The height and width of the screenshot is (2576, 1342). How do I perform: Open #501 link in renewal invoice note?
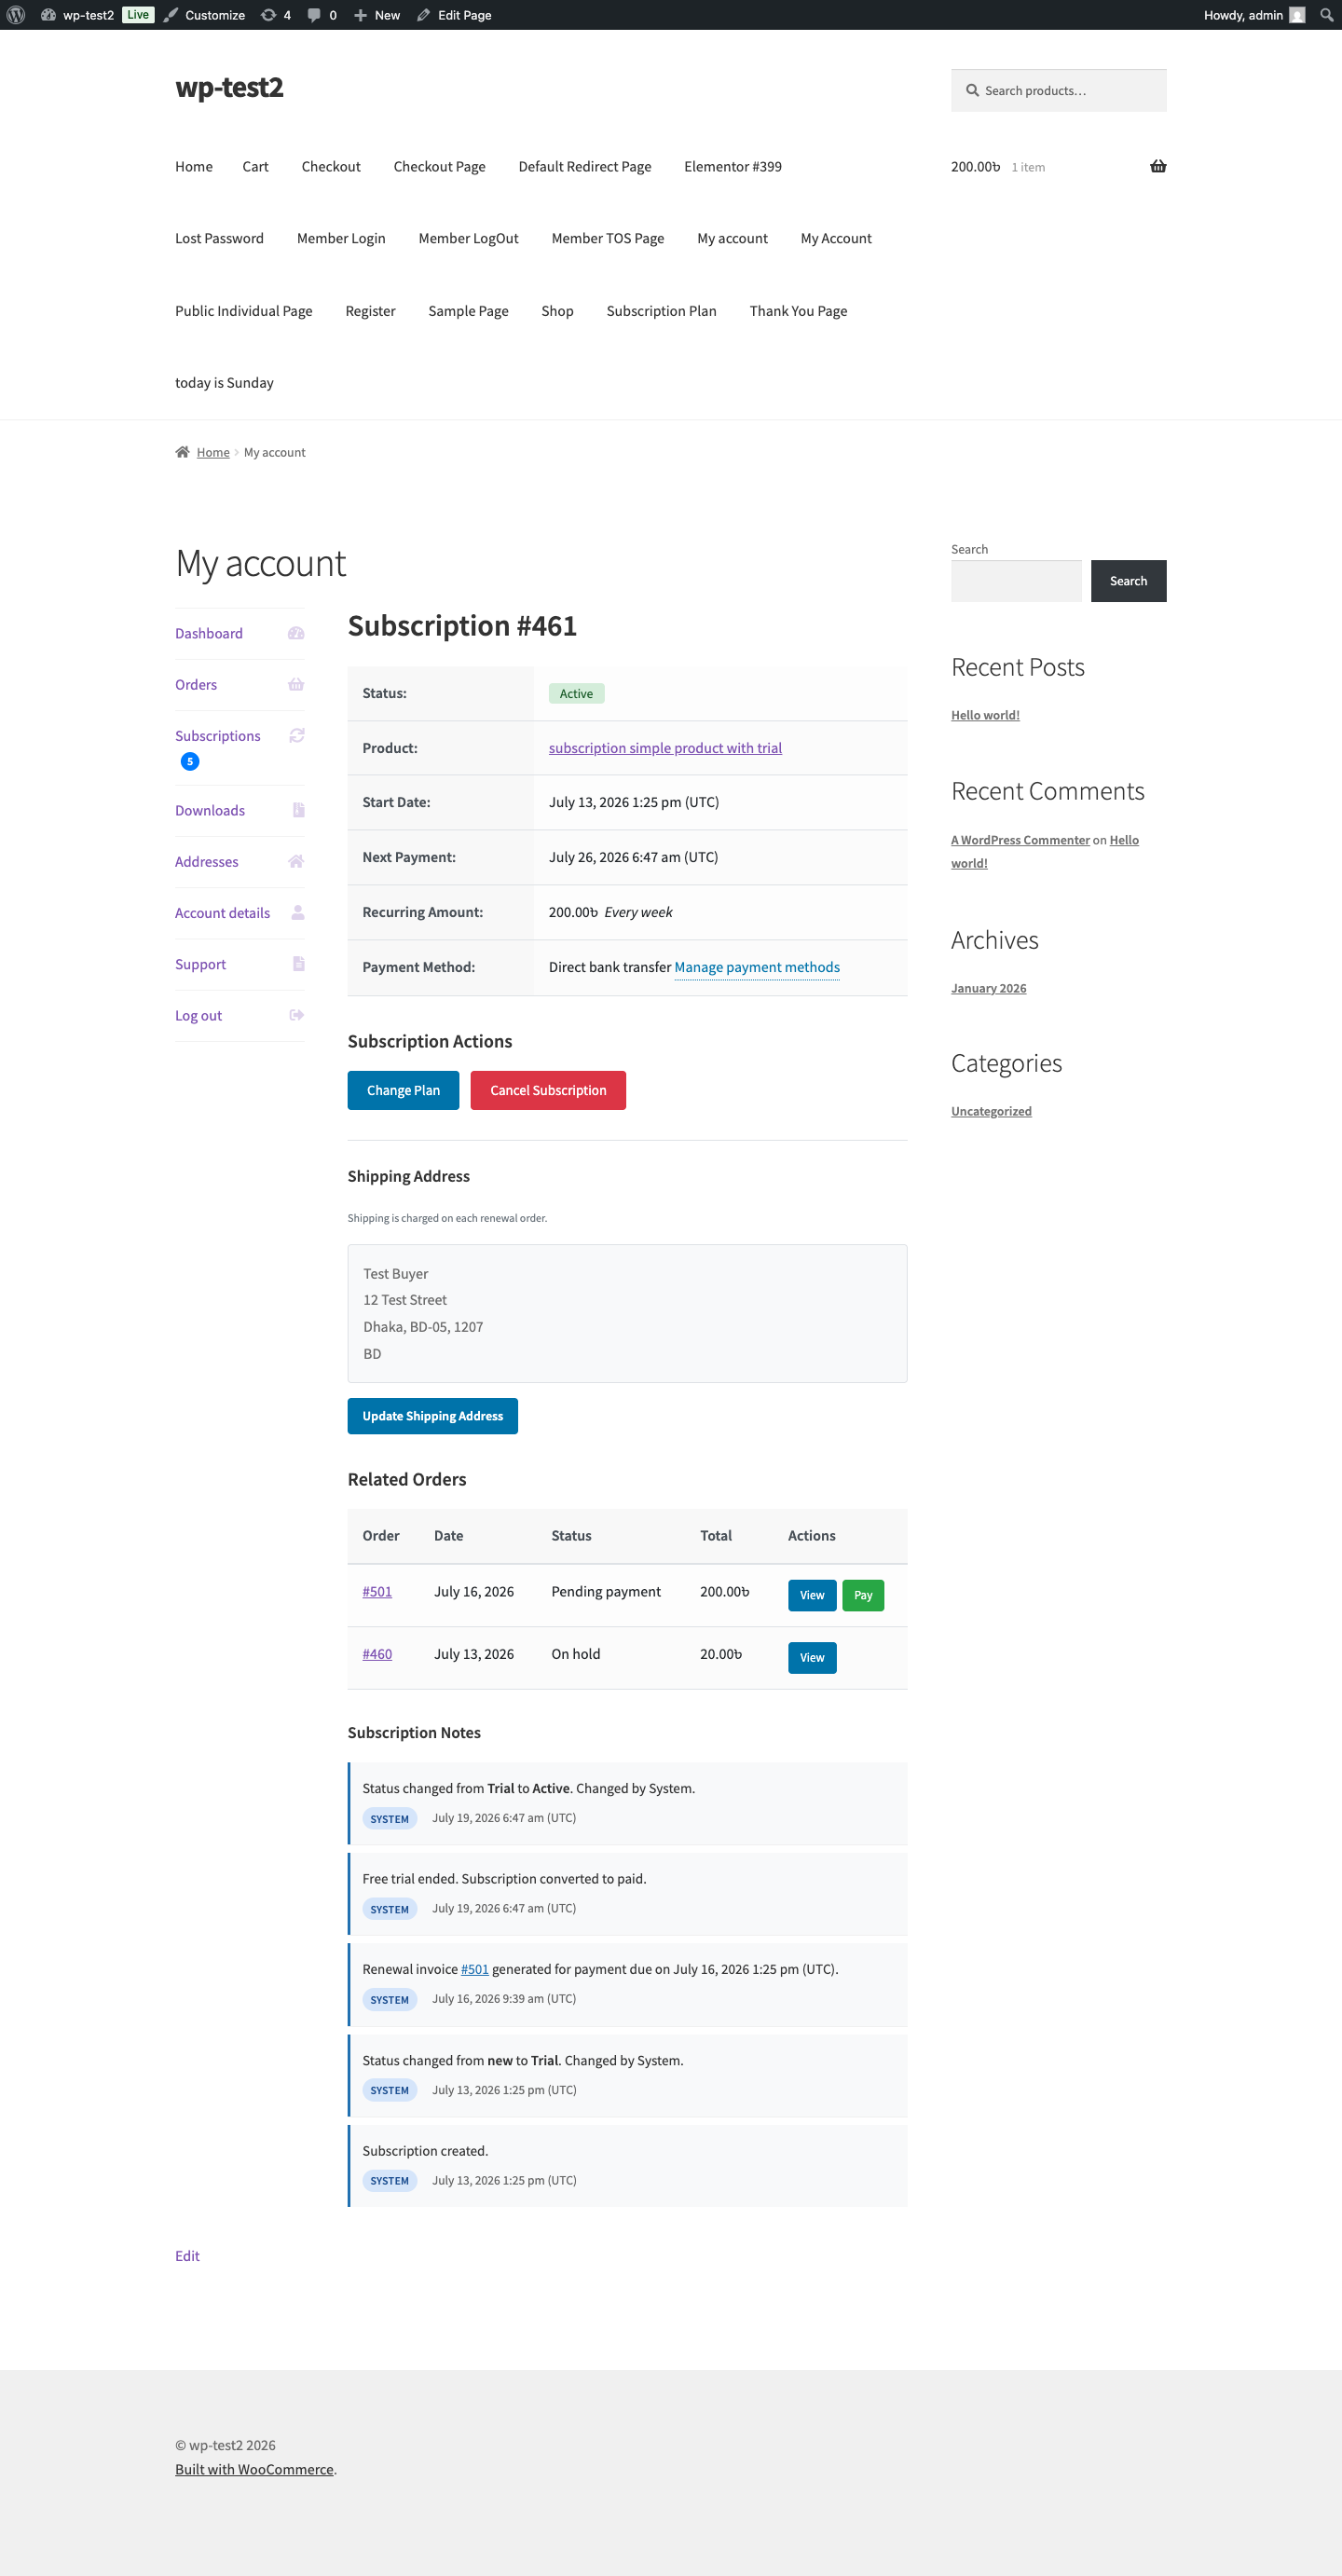474,1969
